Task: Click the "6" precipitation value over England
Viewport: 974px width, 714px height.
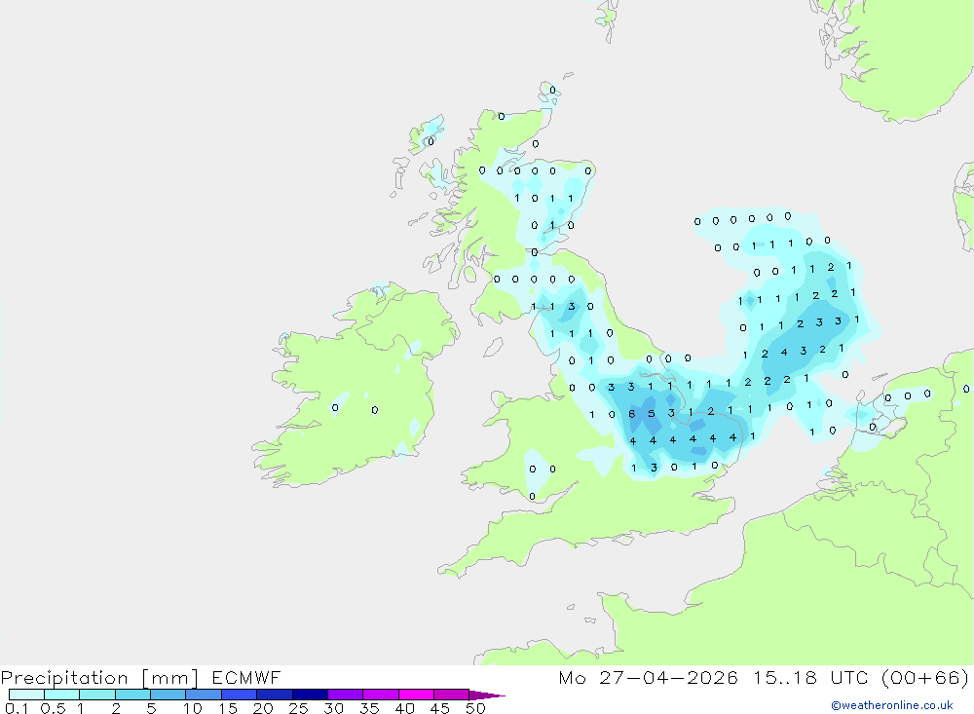Action: (632, 414)
